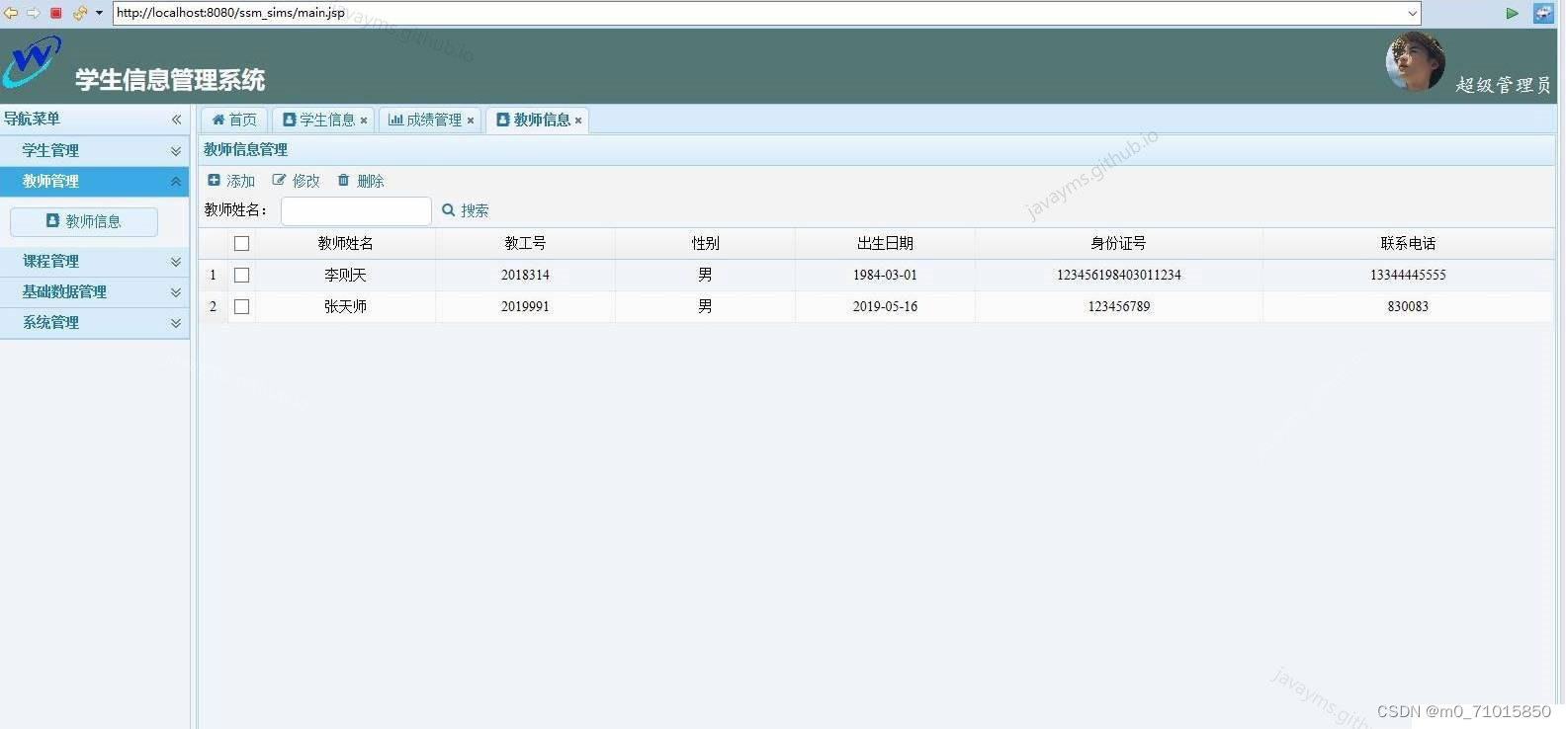
Task: Click the 教师信息 sidebar menu button
Action: [84, 221]
